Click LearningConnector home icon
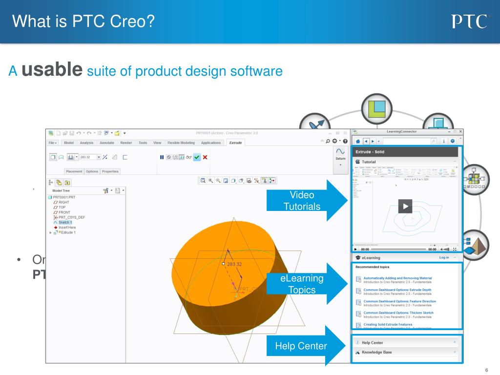 tap(358, 141)
